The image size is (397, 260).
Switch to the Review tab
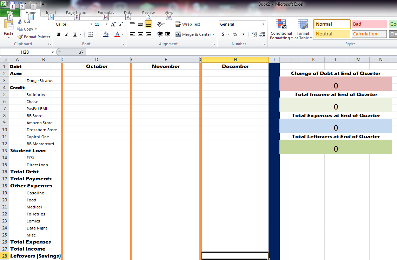pyautogui.click(x=148, y=13)
